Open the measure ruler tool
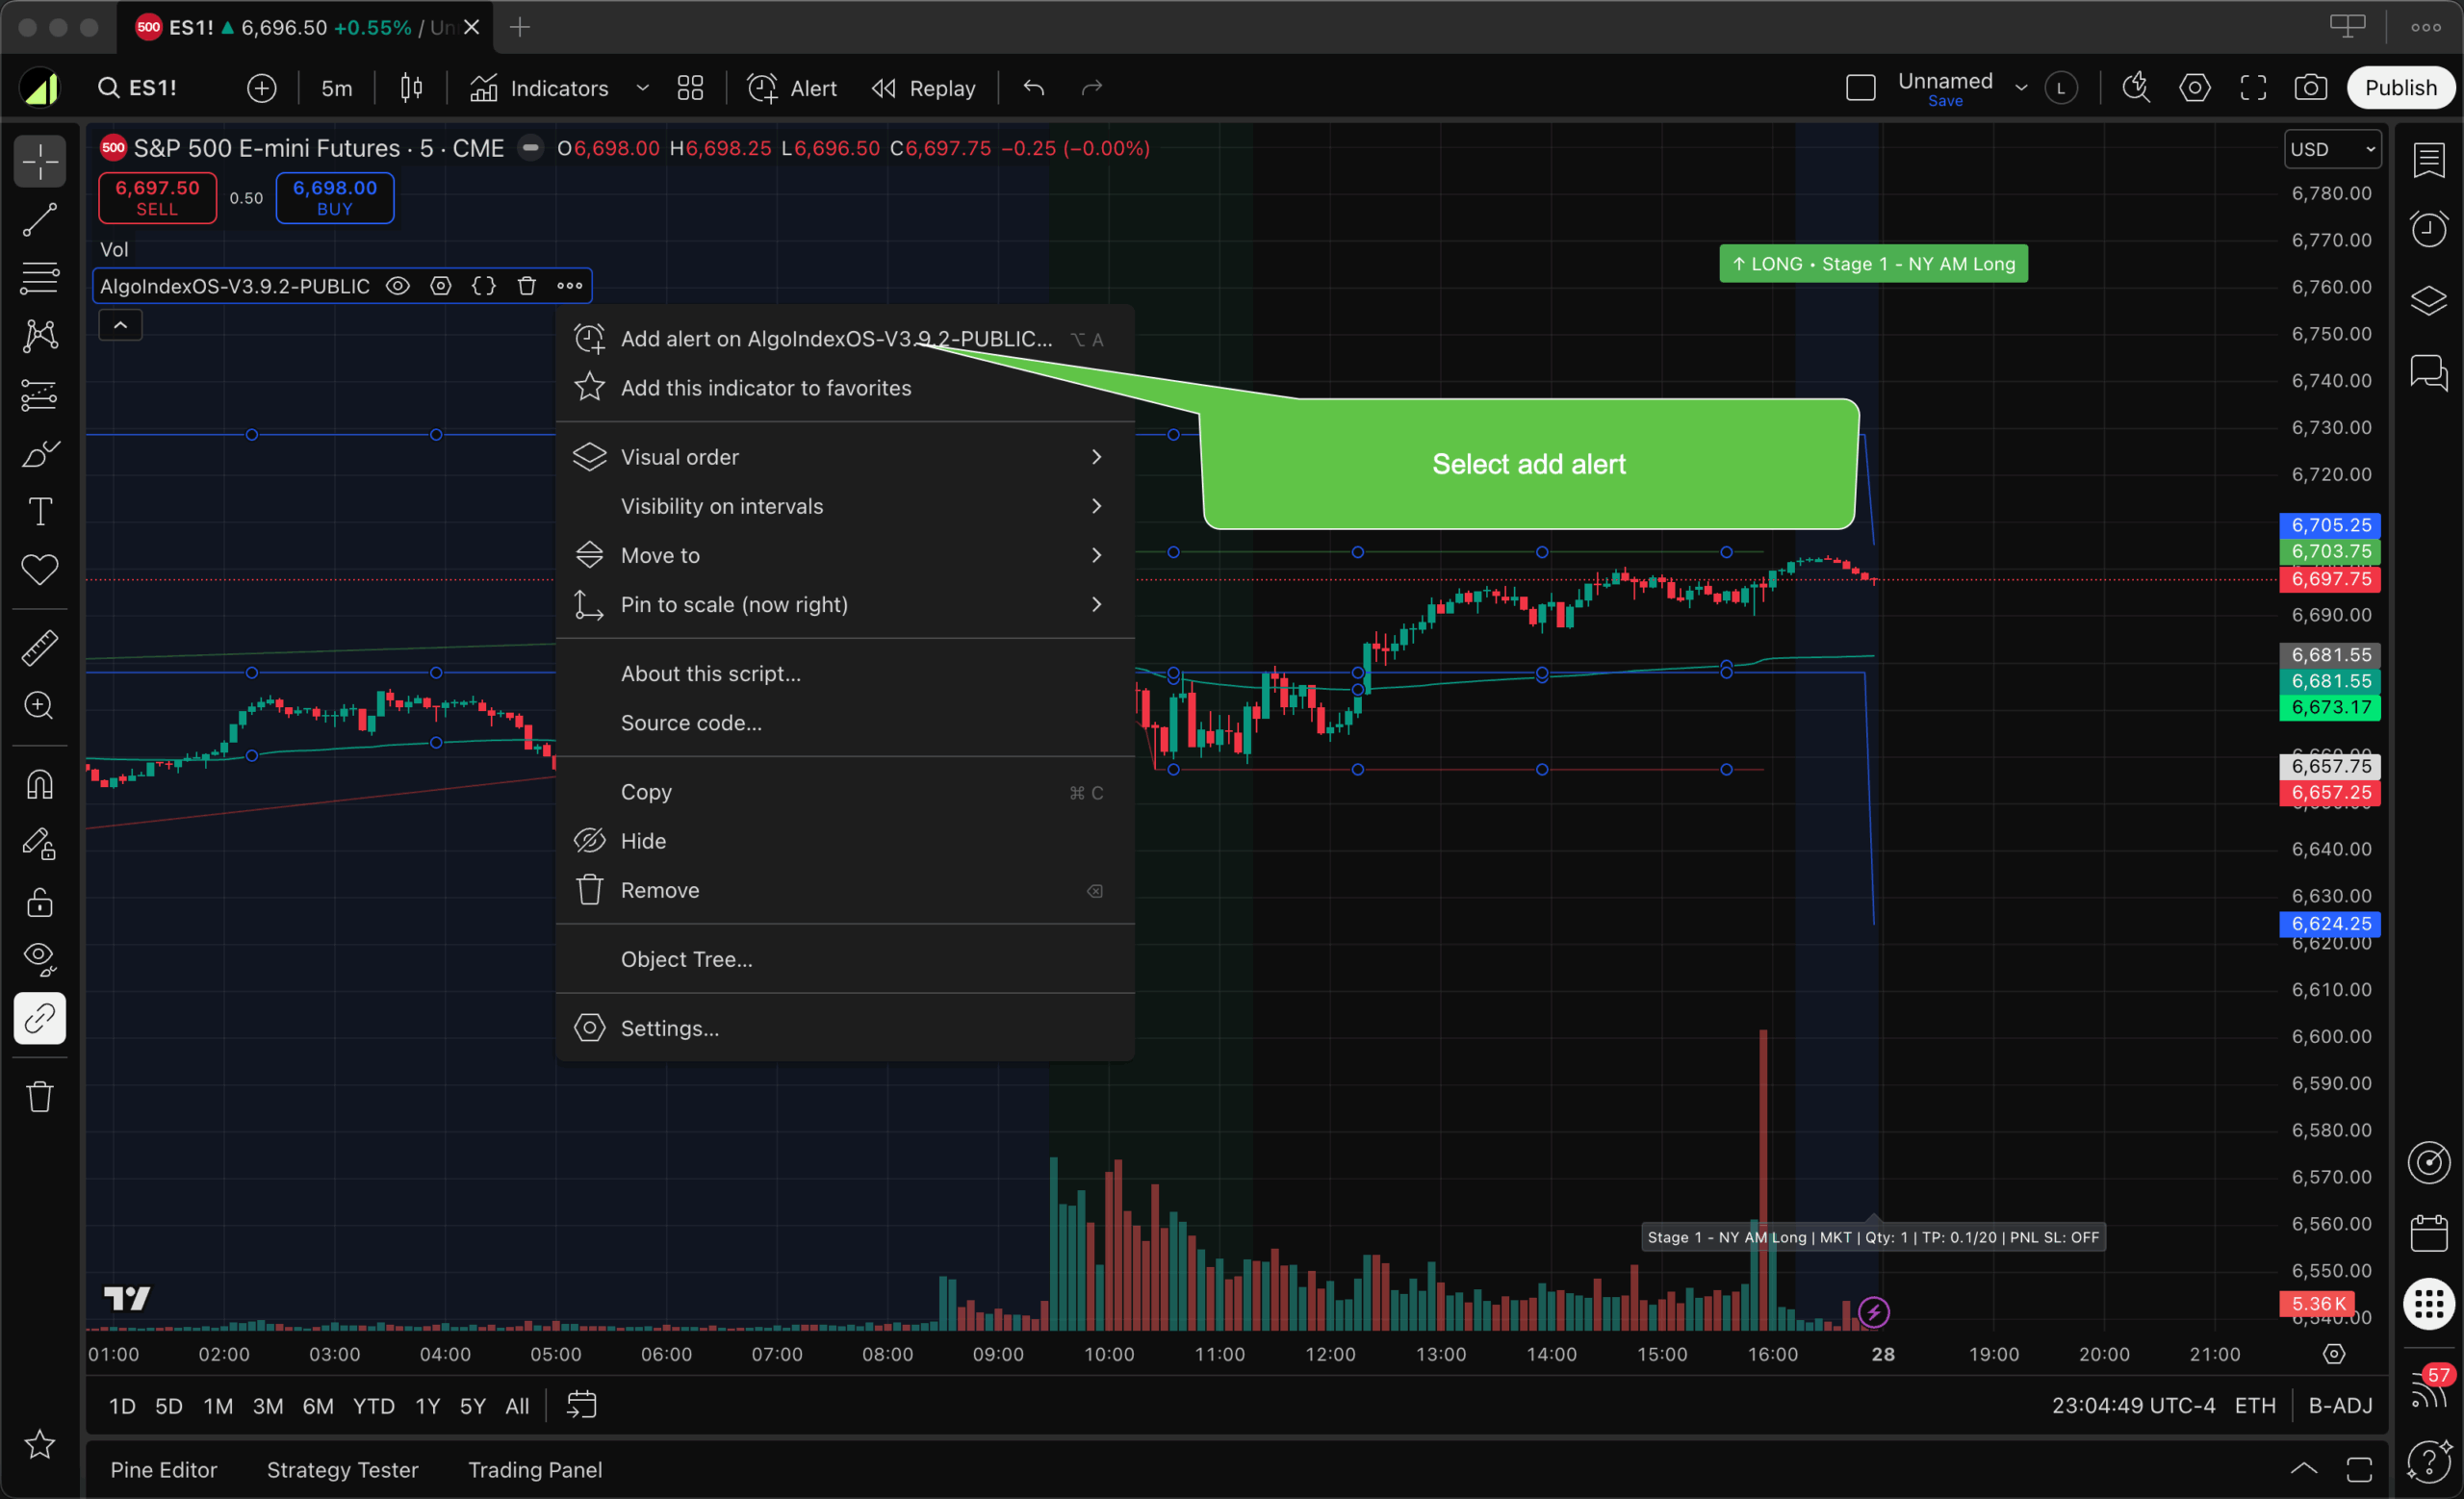The width and height of the screenshot is (2464, 1499). click(x=40, y=648)
